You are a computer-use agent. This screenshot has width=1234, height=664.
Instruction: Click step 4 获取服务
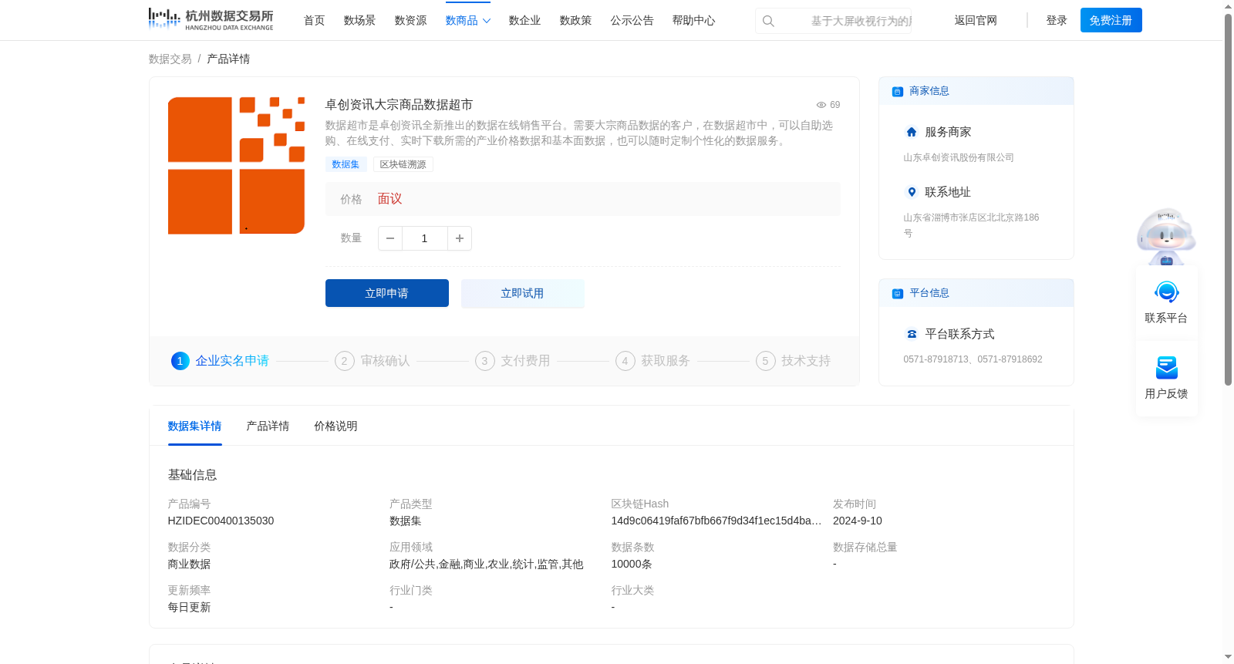pyautogui.click(x=653, y=361)
